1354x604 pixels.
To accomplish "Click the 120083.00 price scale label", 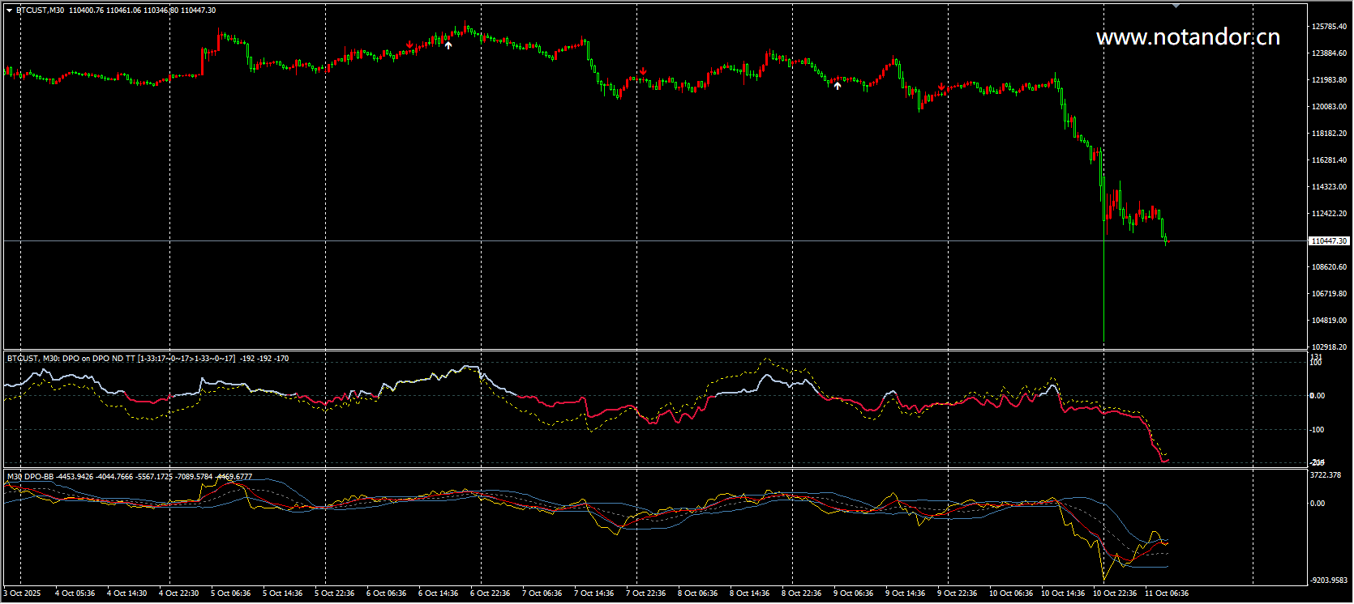I will (x=1329, y=107).
